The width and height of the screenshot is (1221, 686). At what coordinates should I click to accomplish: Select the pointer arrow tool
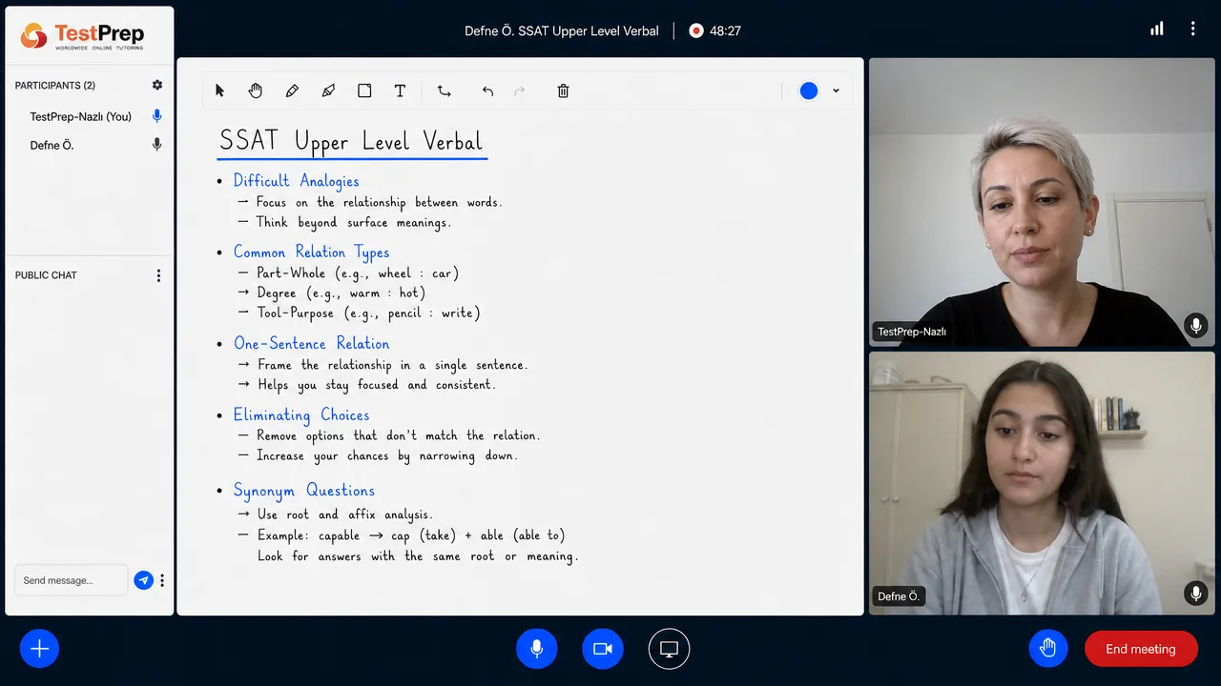219,91
